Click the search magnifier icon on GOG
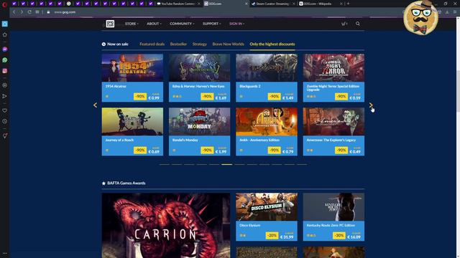This screenshot has width=460, height=258. pyautogui.click(x=358, y=24)
